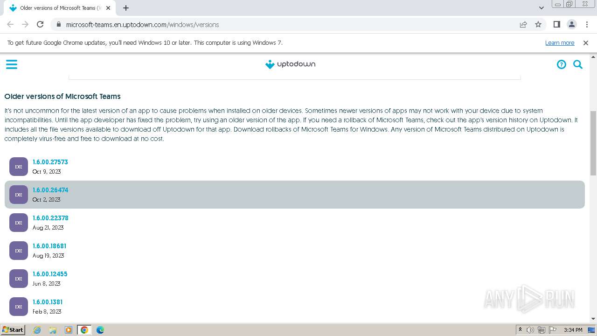Open the Uptodown search icon

tap(578, 64)
